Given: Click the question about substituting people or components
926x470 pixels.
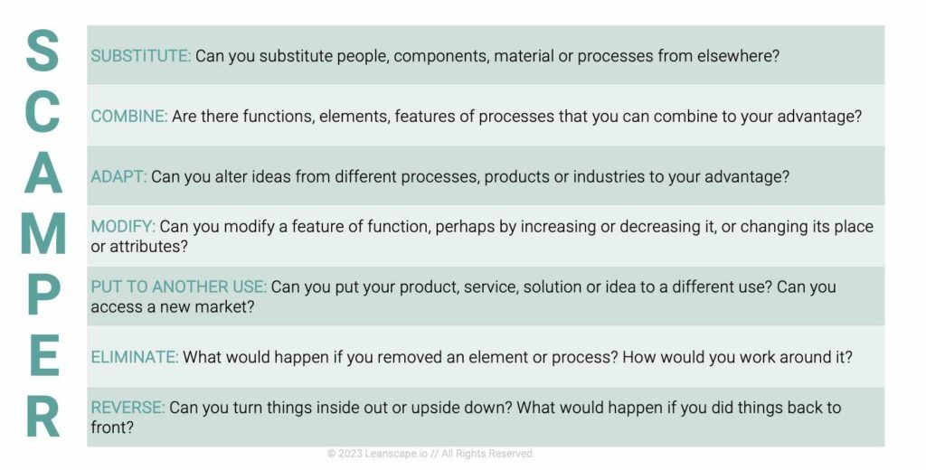Looking at the screenshot, I should click(487, 56).
